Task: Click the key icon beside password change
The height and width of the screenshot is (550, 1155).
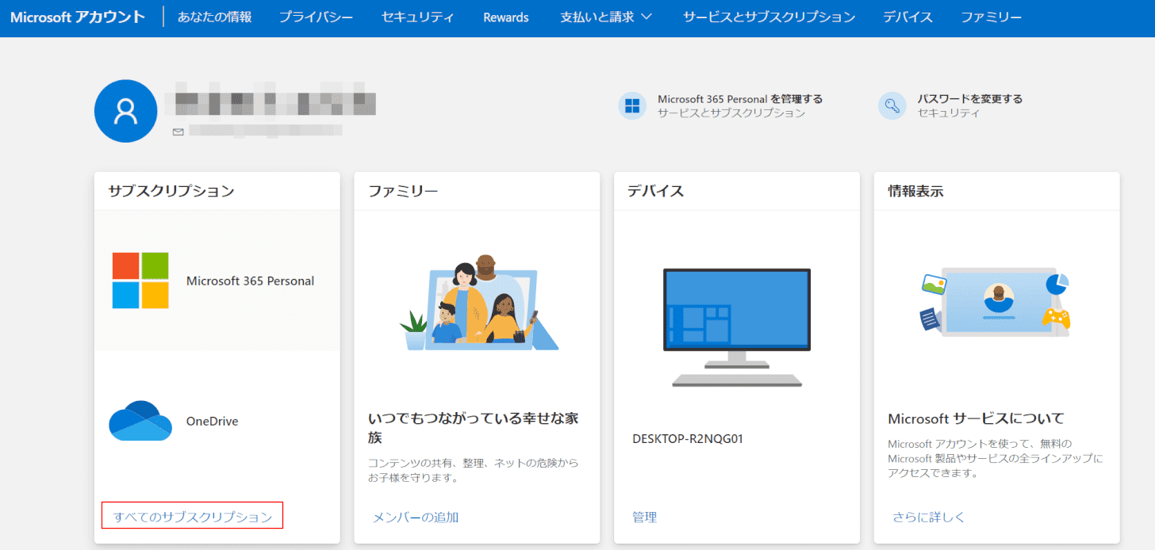Action: 892,106
